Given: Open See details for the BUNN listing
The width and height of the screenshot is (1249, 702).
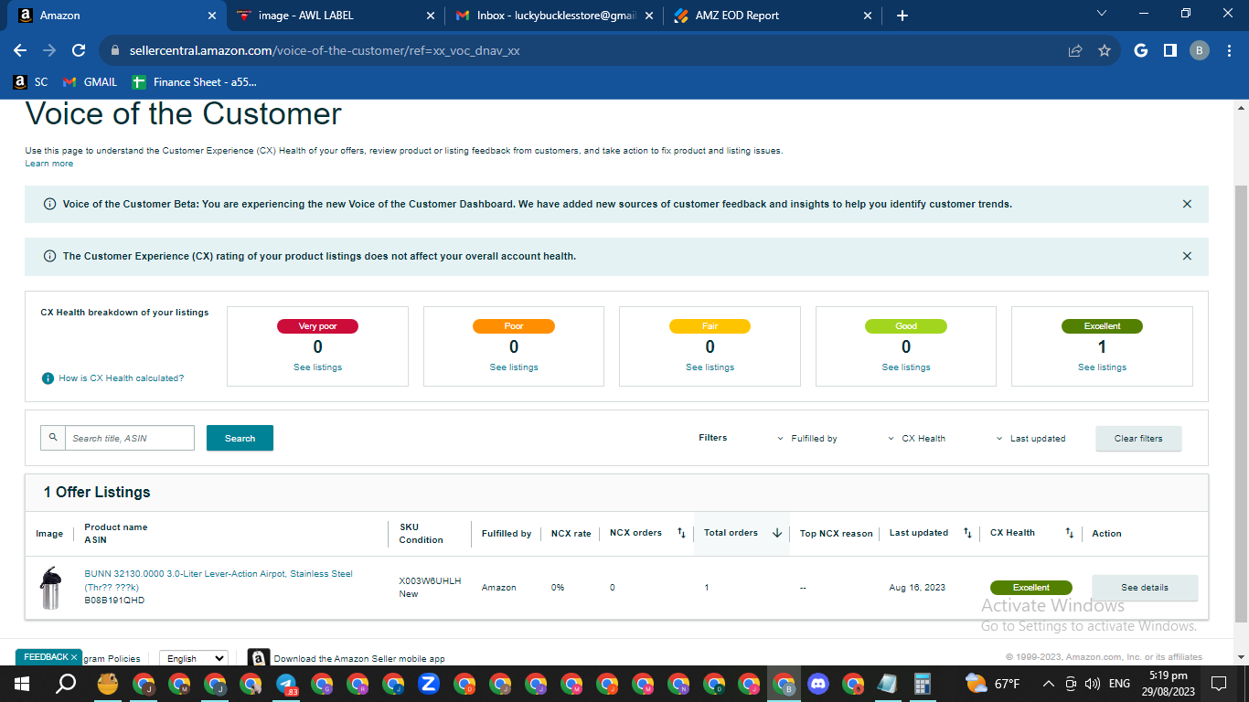Looking at the screenshot, I should coord(1145,588).
